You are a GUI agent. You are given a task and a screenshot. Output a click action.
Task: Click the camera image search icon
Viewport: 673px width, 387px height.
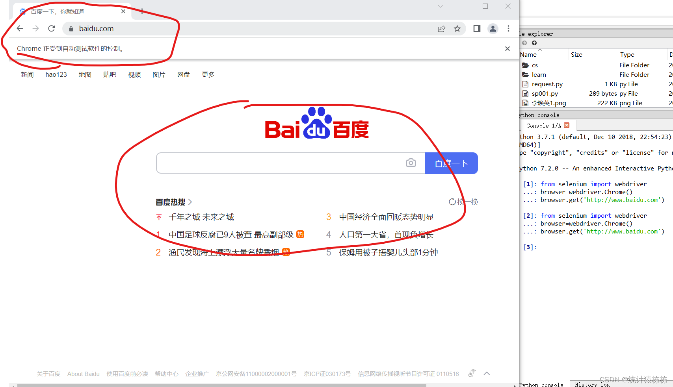(411, 163)
